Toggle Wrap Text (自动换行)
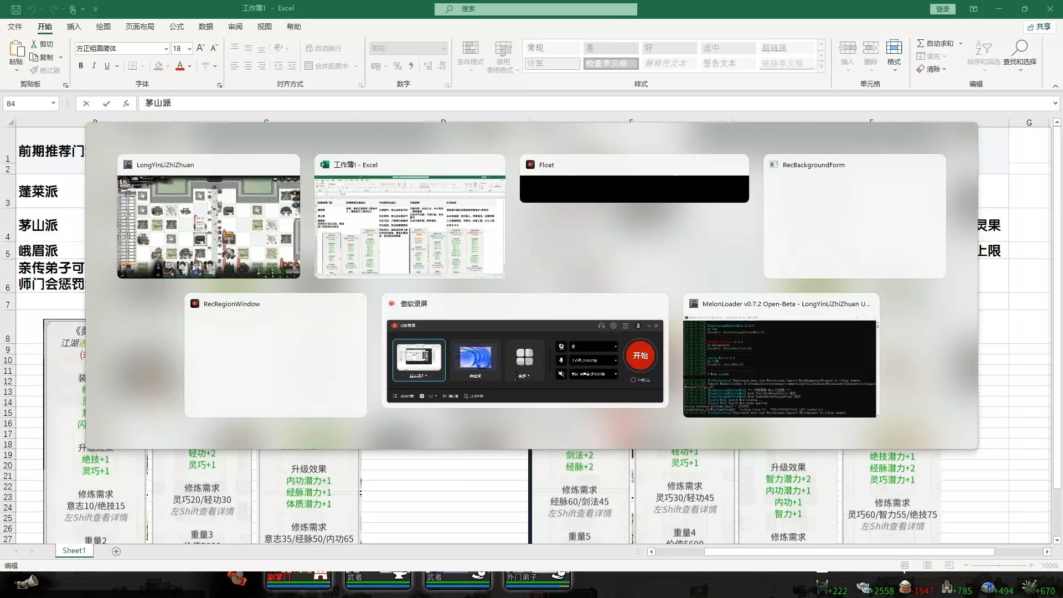This screenshot has height=598, width=1063. pyautogui.click(x=323, y=48)
